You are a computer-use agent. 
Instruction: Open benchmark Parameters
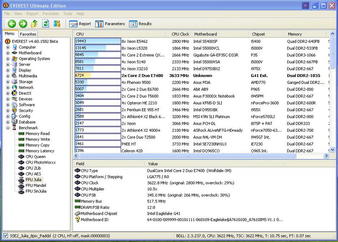pos(110,24)
